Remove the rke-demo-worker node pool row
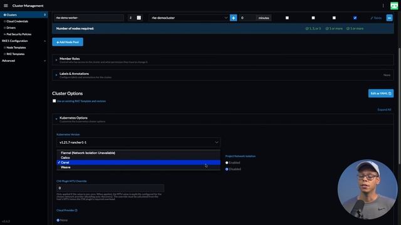Image resolution: width=401 pixels, height=225 pixels. point(389,18)
